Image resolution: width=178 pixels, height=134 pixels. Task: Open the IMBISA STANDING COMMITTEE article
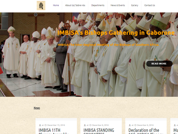[x=99, y=131]
